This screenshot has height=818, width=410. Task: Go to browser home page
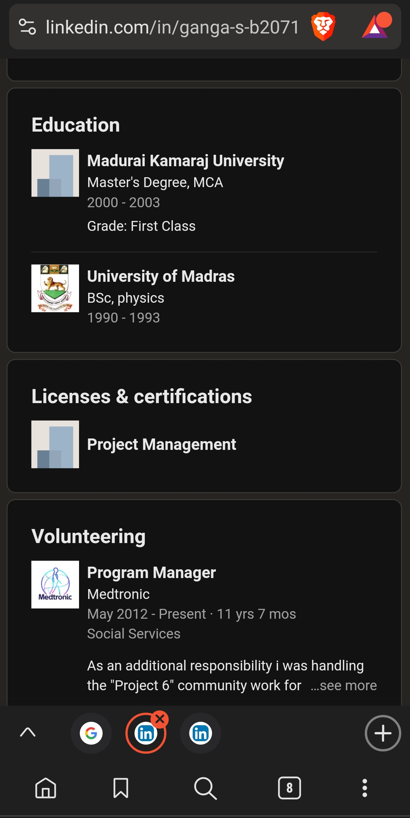pyautogui.click(x=46, y=788)
